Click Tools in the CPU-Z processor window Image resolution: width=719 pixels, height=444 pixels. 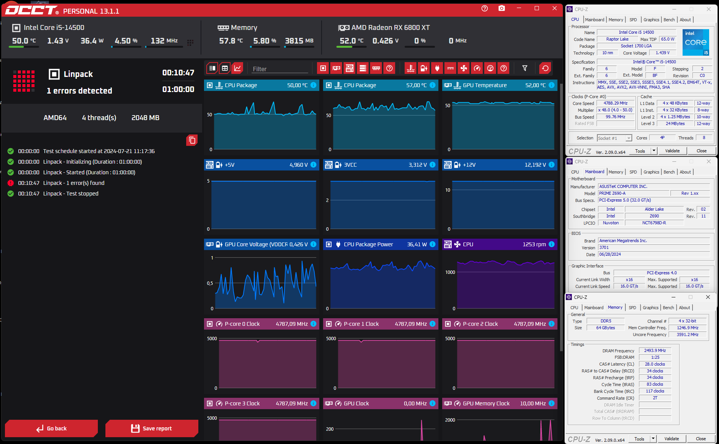click(x=640, y=151)
